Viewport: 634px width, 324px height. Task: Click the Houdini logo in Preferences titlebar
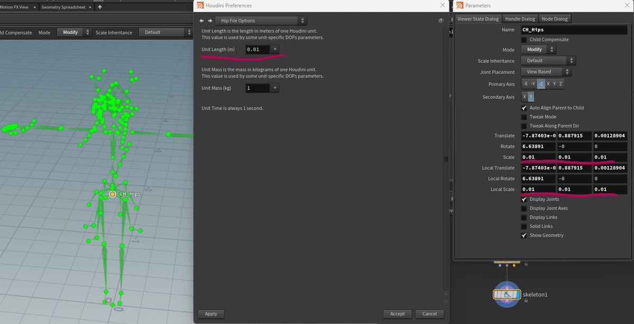point(199,5)
